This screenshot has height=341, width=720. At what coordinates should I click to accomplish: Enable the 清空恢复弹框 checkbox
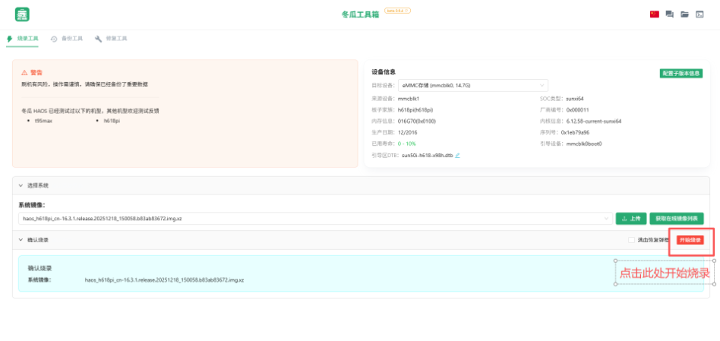coord(631,240)
